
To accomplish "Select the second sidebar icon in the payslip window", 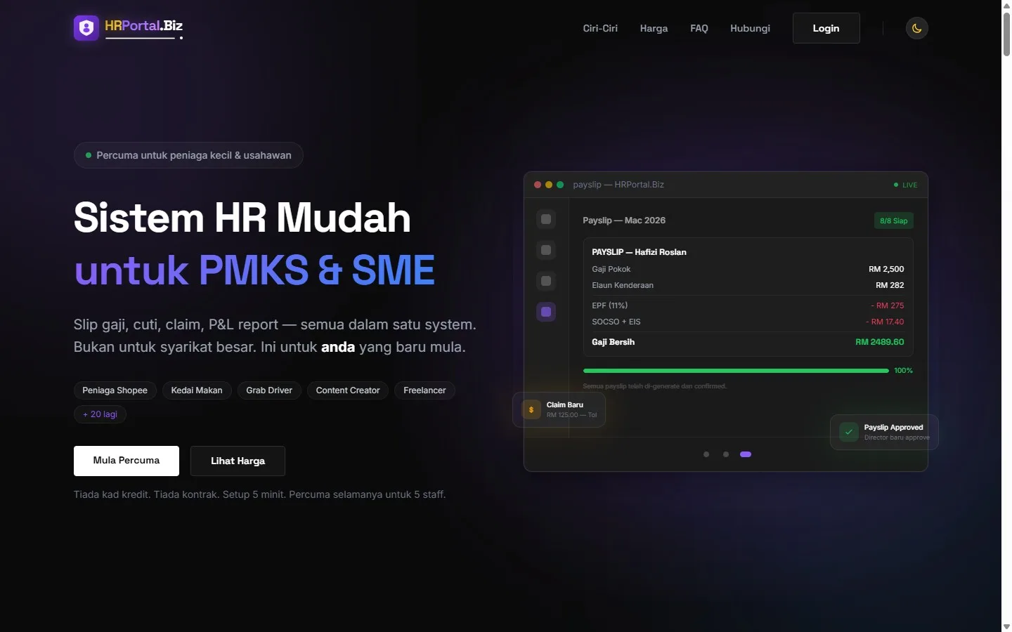I will tap(546, 250).
